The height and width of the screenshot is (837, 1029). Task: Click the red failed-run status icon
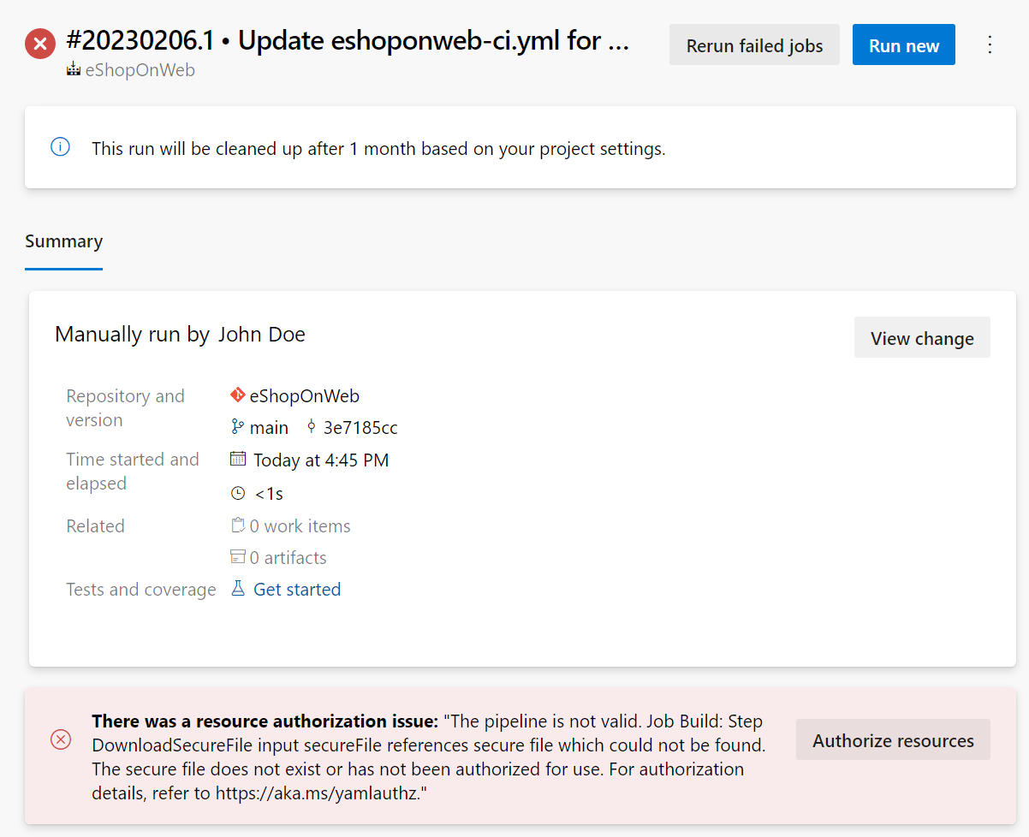(x=39, y=44)
